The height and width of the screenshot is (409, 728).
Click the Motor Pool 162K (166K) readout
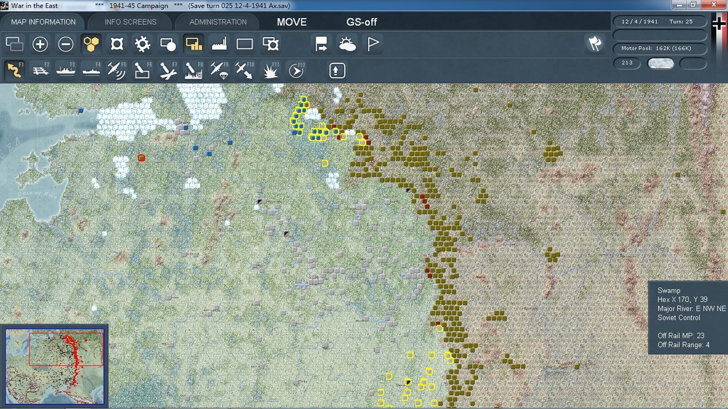pos(660,48)
